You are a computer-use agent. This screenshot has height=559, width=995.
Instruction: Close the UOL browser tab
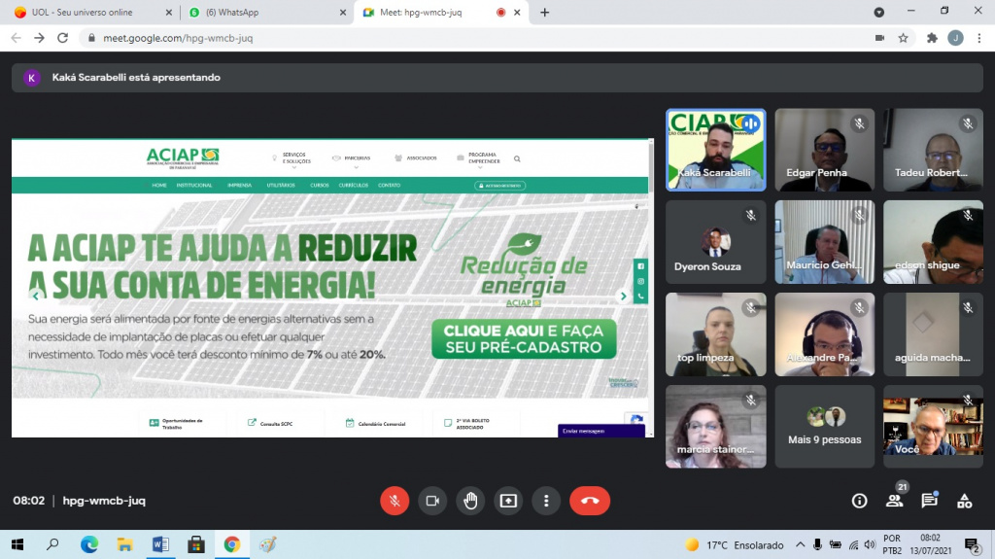coord(168,12)
